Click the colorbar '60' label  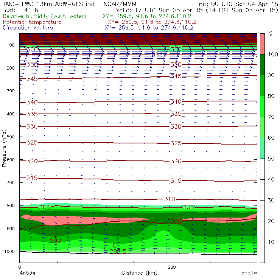point(271,138)
